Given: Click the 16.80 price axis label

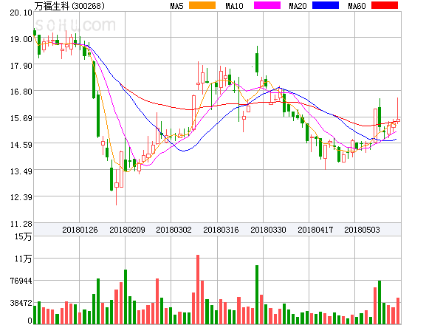Looking at the screenshot, I should (x=21, y=92).
